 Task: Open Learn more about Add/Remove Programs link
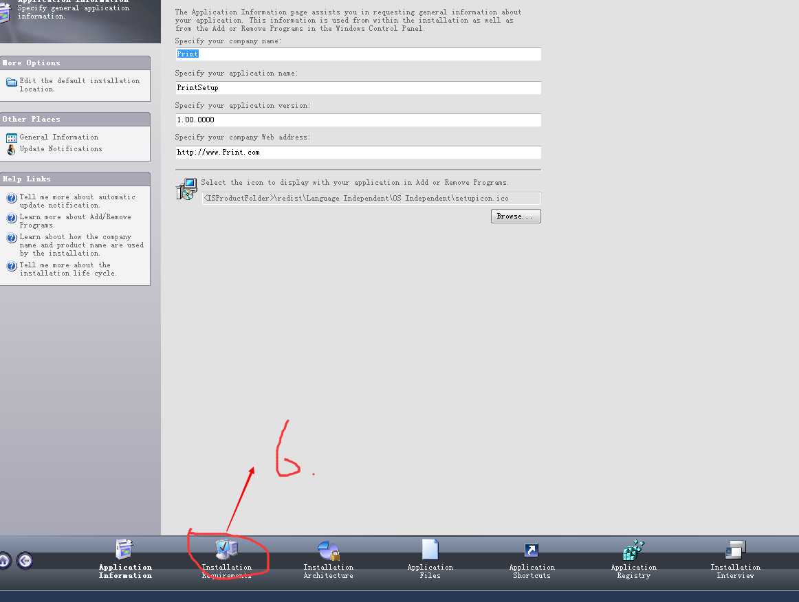(x=76, y=221)
